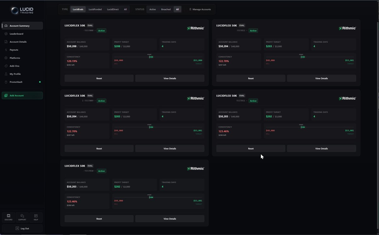
Task: Click the LUCIDFLEX 50K title on TEST011 card
Action: pyautogui.click(x=226, y=96)
